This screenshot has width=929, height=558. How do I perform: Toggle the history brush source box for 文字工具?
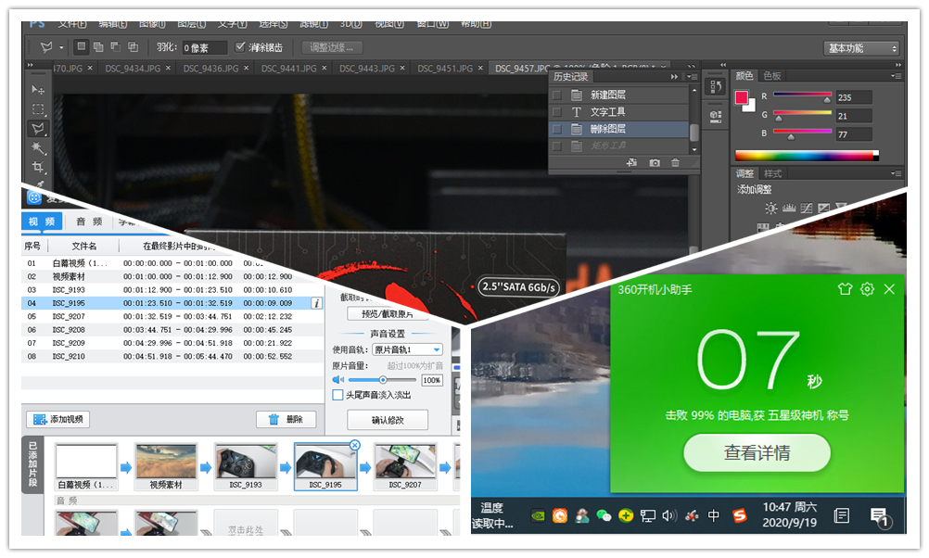point(557,112)
